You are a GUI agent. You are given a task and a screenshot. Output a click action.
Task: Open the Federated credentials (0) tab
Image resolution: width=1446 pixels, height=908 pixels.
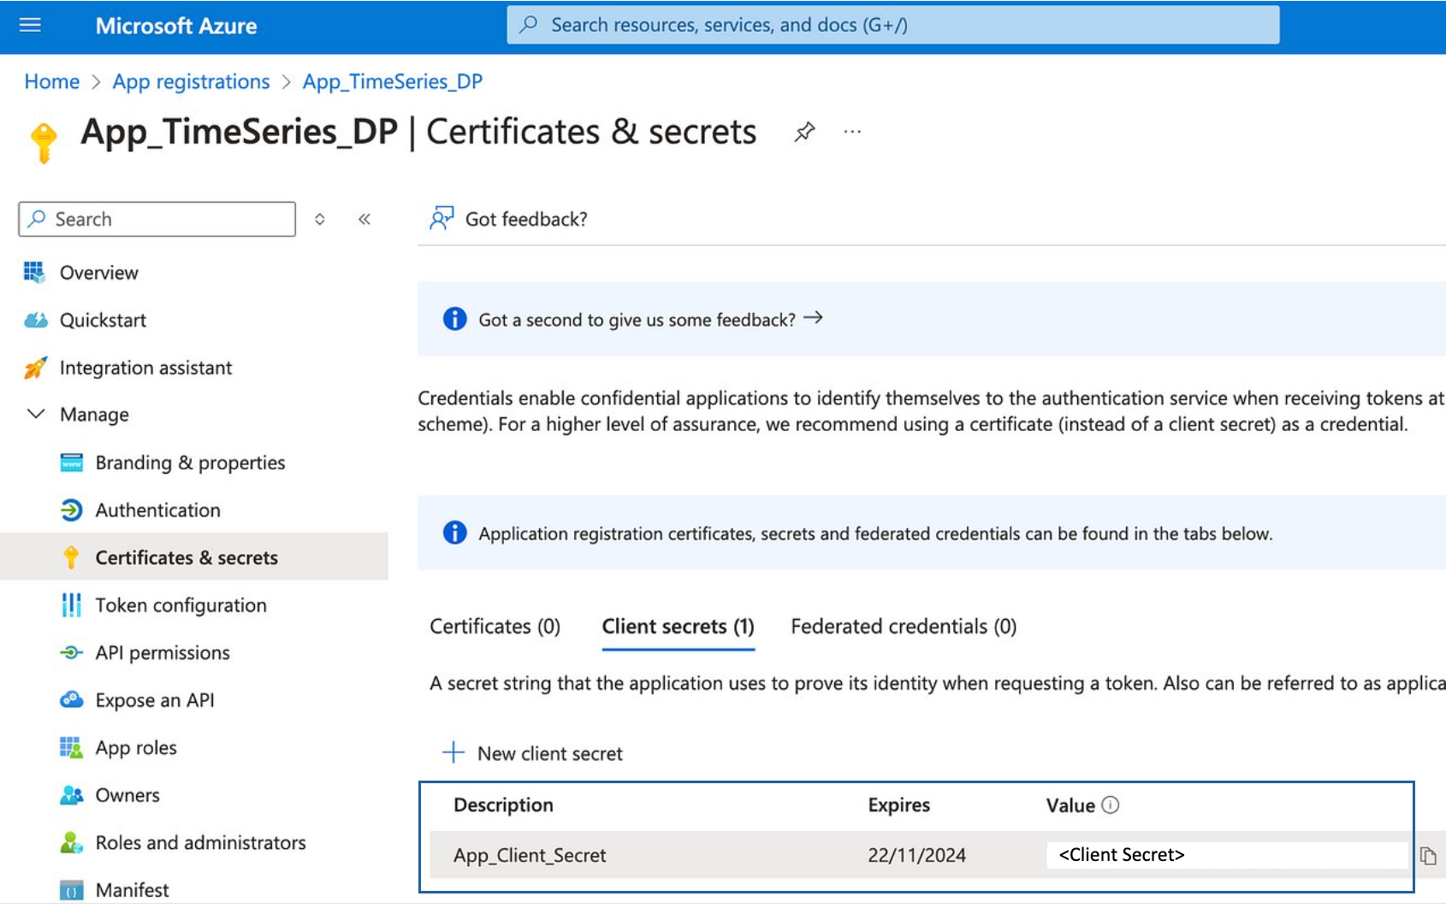point(904,627)
